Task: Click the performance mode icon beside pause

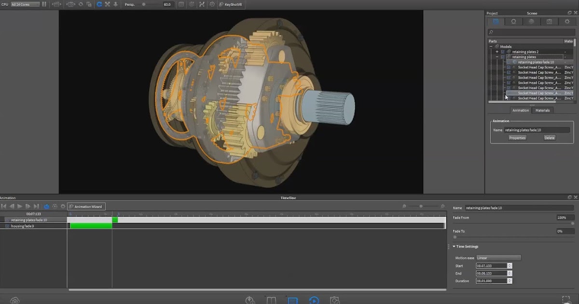Action: 56,4
